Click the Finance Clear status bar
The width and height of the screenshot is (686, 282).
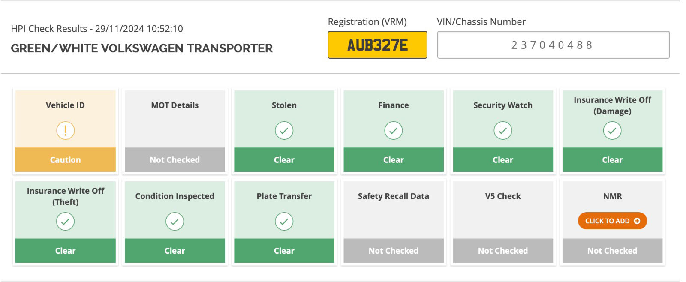click(x=393, y=160)
